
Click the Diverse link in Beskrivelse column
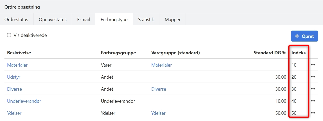[x=14, y=89]
